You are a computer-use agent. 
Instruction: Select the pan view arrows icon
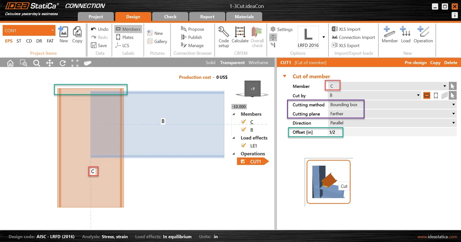(x=50, y=63)
